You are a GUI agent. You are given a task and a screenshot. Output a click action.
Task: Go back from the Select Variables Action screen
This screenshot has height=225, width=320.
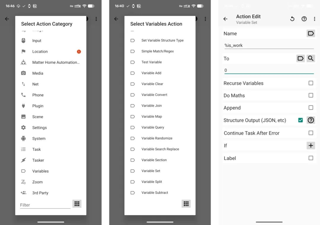116,19
